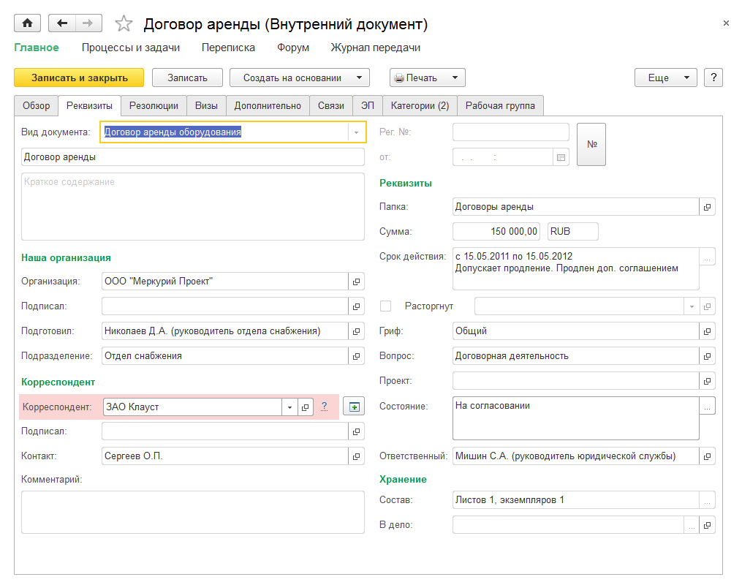The height and width of the screenshot is (585, 742).
Task: Click into the Краткое содержание text area
Action: [x=192, y=206]
